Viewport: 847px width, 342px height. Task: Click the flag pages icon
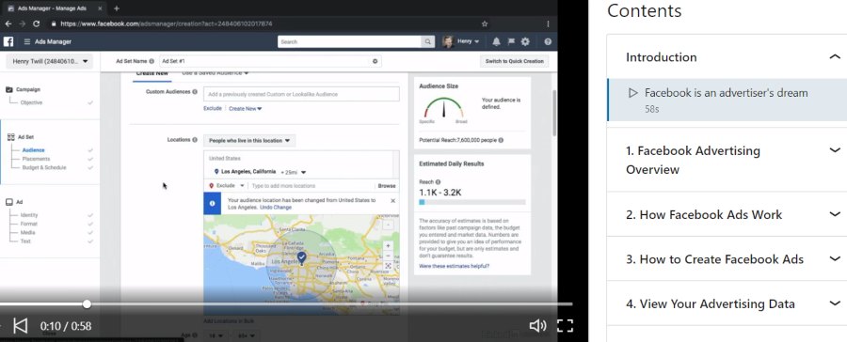click(511, 41)
